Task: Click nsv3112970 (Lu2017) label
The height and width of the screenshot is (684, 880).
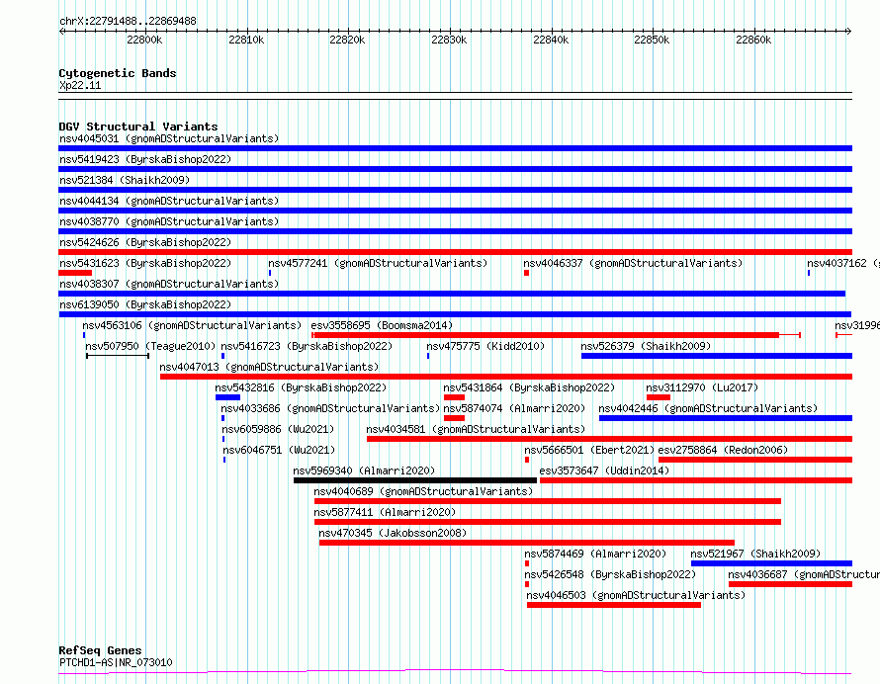Action: coord(702,387)
